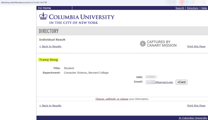Open the Search link in top bar
Viewport: 208px width, 120px height.
(180, 8)
